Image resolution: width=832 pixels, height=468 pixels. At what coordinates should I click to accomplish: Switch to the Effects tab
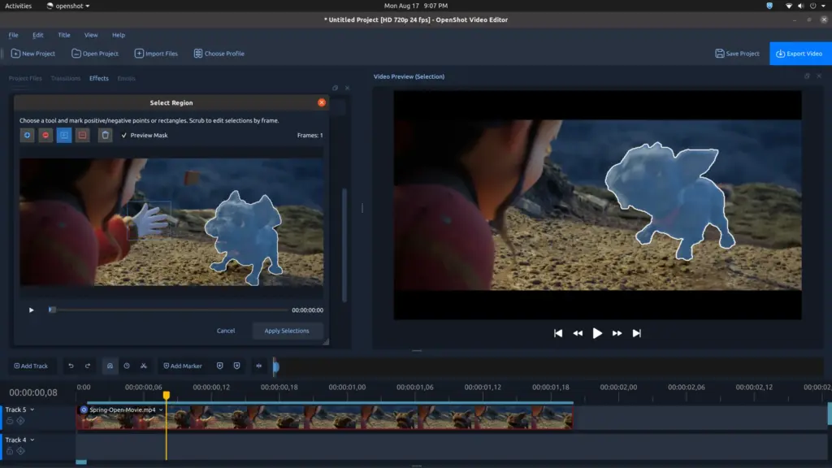[98, 78]
